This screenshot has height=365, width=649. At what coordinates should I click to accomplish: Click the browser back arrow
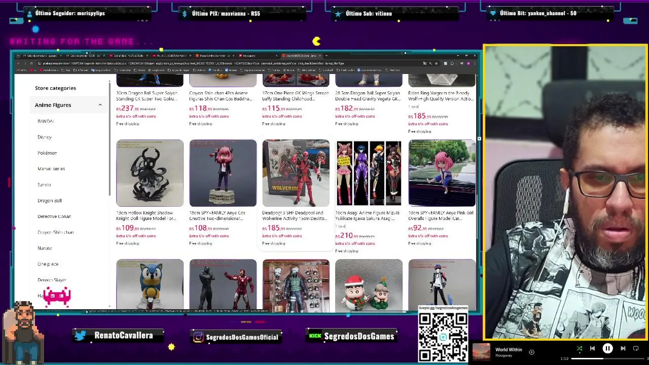click(18, 63)
